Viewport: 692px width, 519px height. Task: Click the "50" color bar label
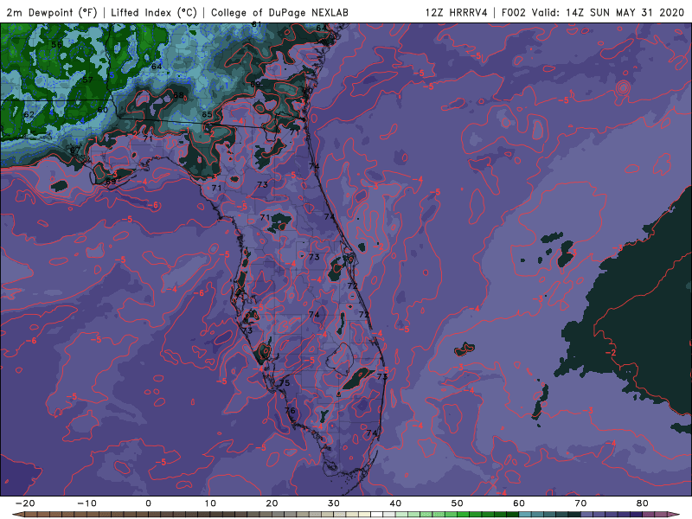coord(458,503)
